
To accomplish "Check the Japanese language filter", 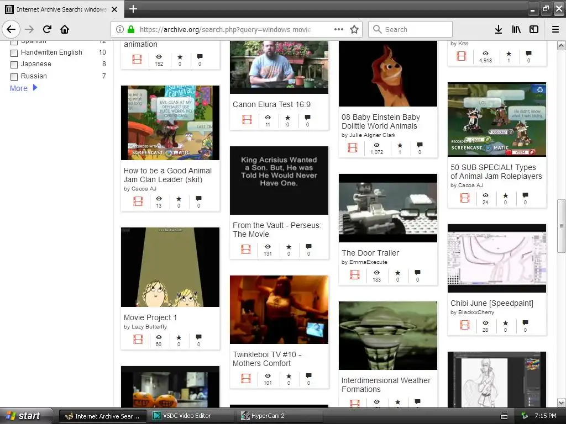I will 14,65.
